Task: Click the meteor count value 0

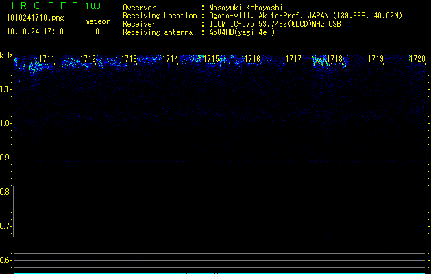Action: click(97, 32)
